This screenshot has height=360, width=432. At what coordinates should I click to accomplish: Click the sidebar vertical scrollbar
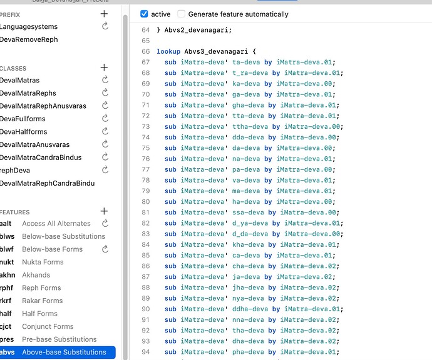click(125, 187)
